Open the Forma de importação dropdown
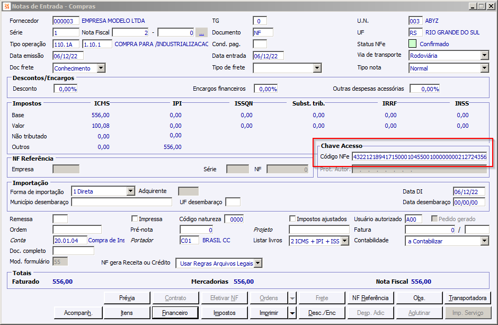 pyautogui.click(x=131, y=191)
